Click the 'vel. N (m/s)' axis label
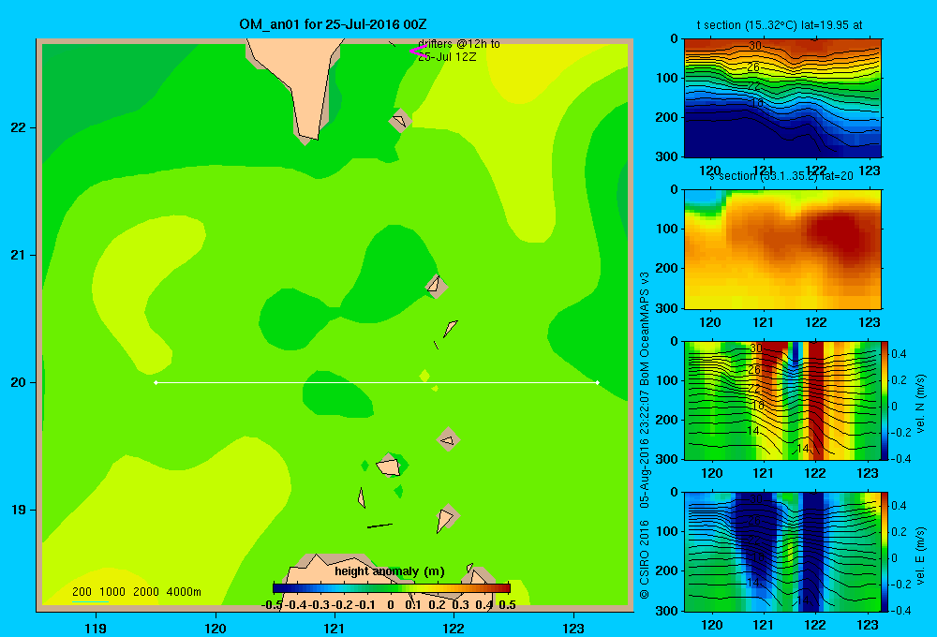 (x=921, y=404)
